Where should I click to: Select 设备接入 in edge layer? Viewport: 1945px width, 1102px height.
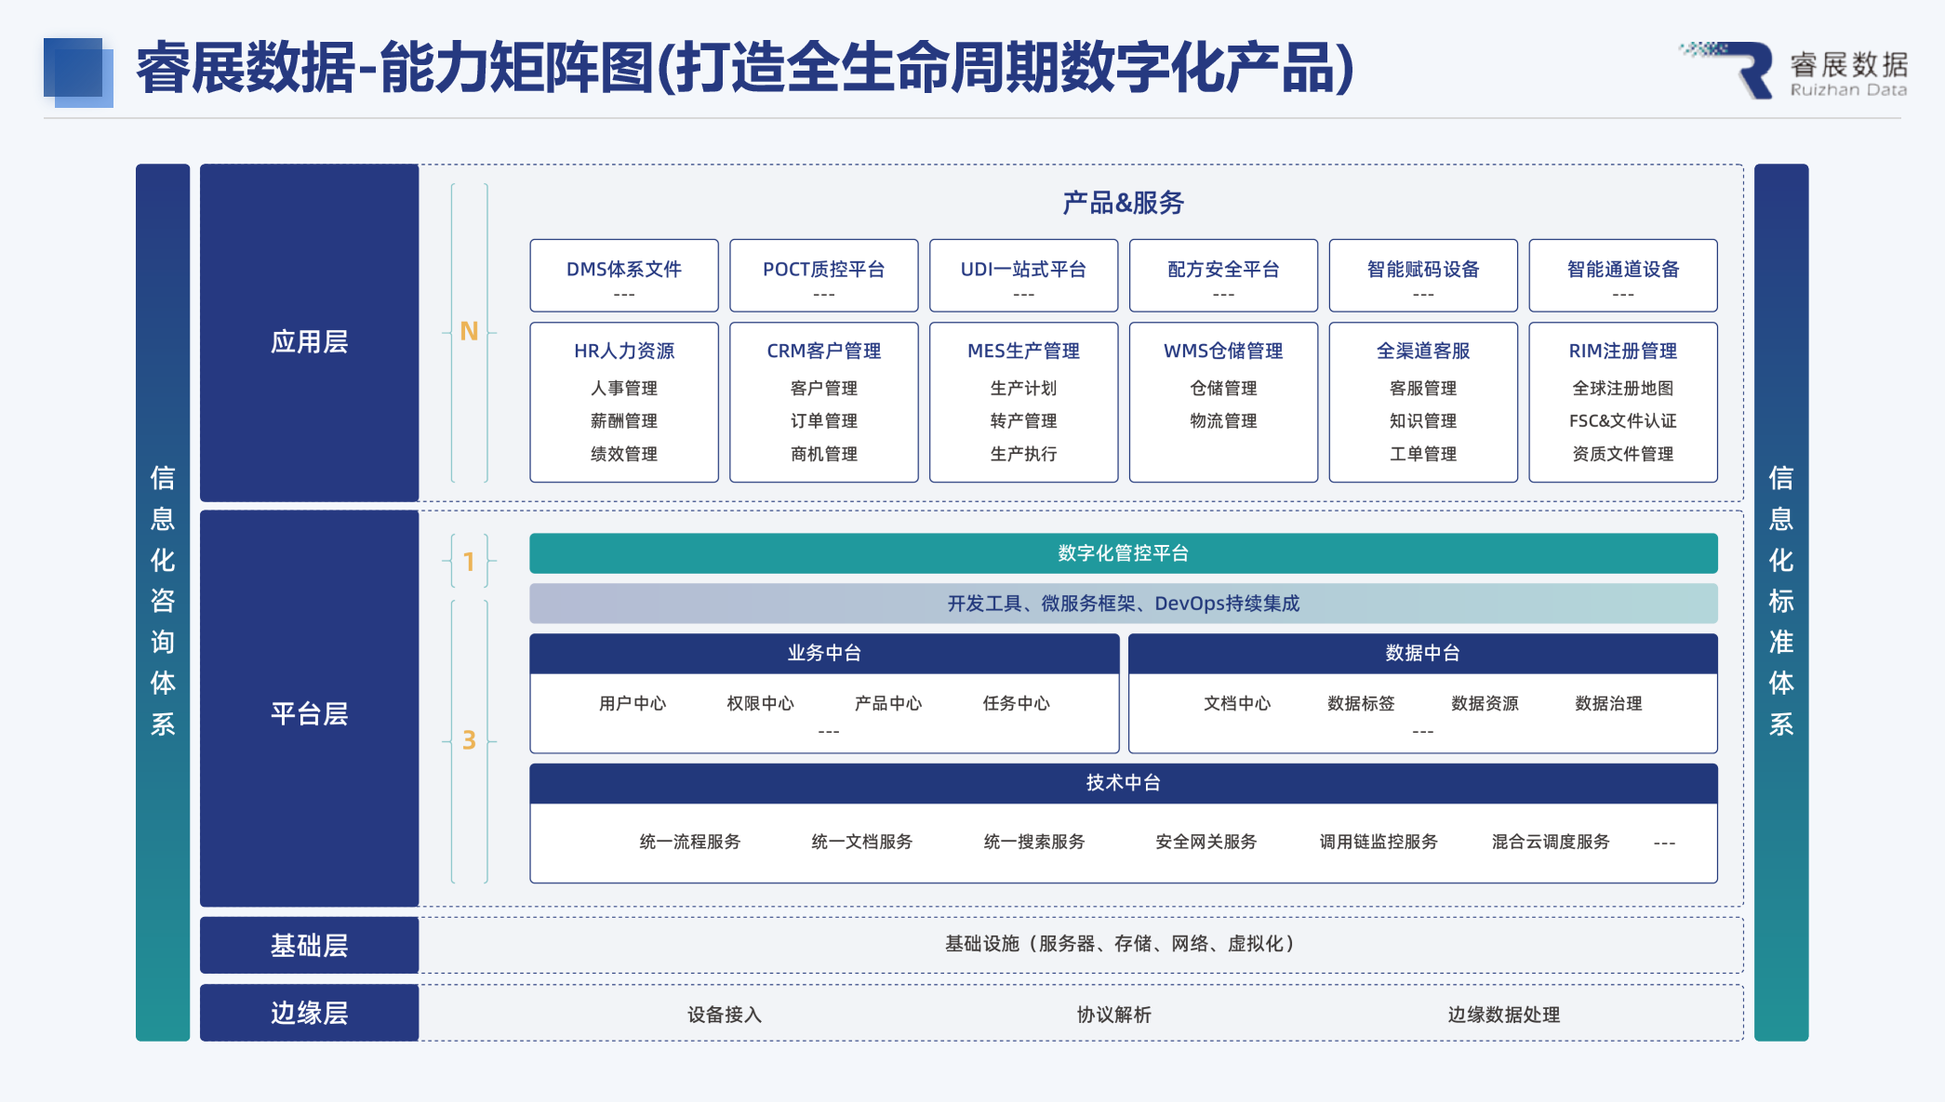pyautogui.click(x=725, y=1015)
